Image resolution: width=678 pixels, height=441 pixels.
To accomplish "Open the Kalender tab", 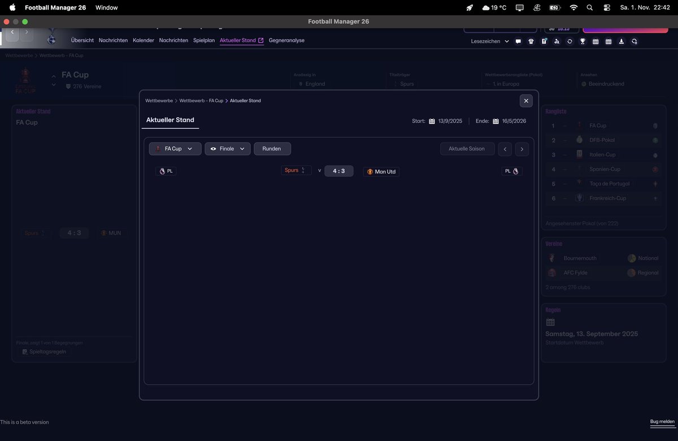I will tap(144, 41).
